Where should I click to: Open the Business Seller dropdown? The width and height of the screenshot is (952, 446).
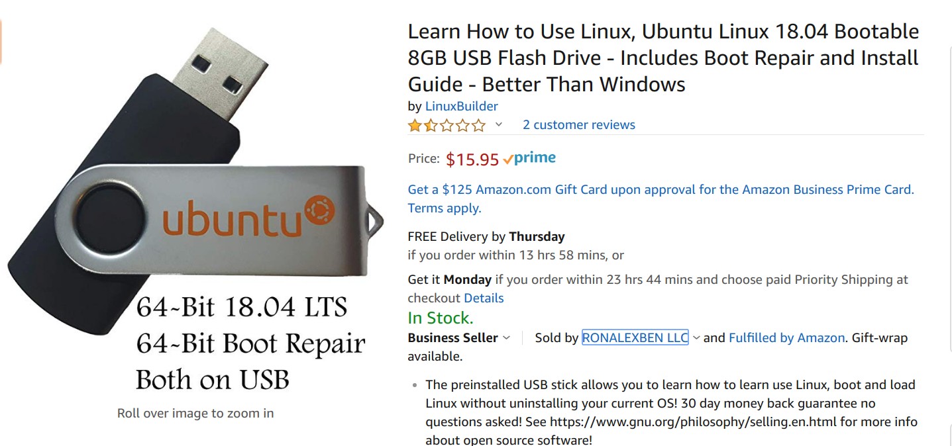pyautogui.click(x=458, y=337)
